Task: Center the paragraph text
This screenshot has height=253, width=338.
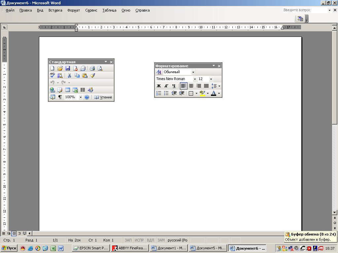Action: pyautogui.click(x=191, y=86)
